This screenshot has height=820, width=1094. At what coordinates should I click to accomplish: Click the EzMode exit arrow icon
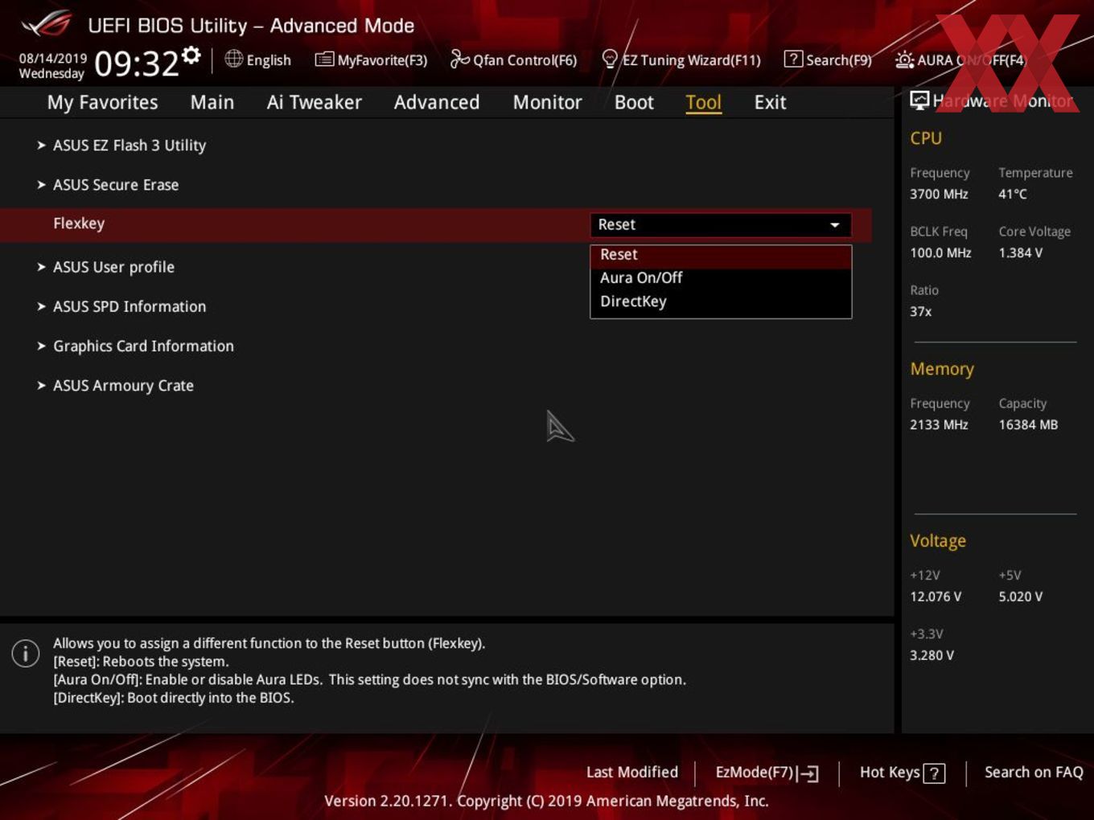pyautogui.click(x=809, y=773)
